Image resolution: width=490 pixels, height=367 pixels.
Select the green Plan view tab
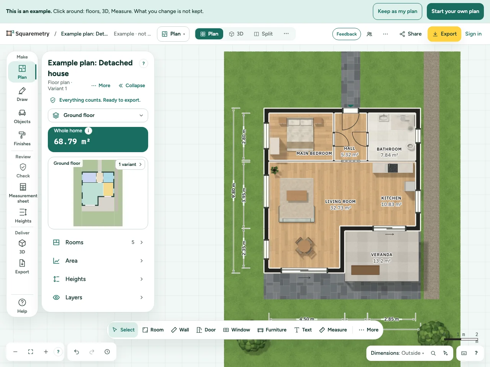pyautogui.click(x=209, y=34)
